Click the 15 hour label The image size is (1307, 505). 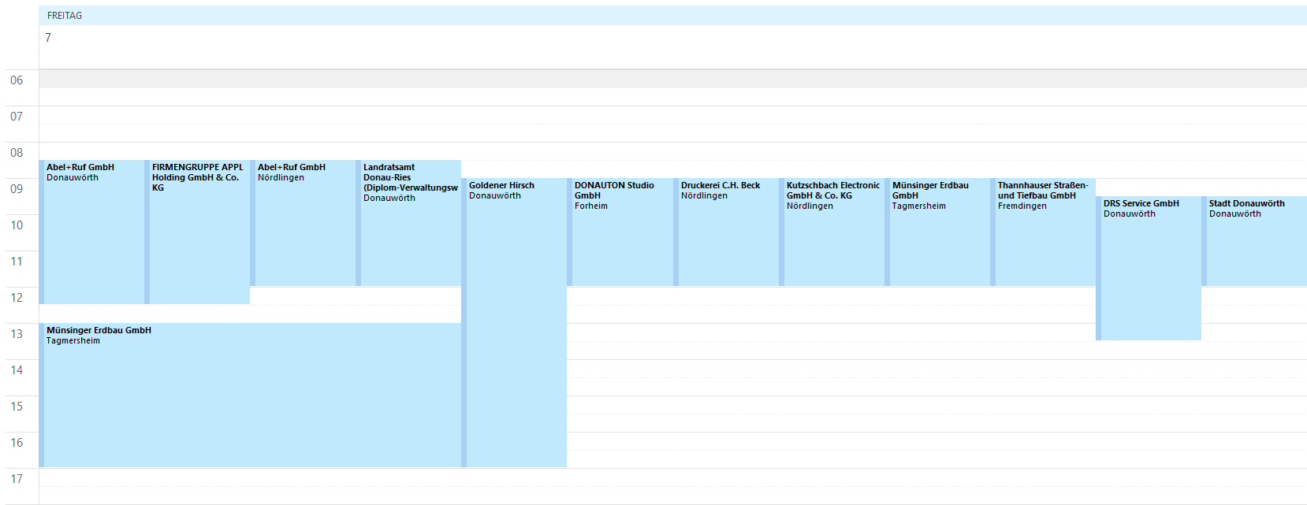pyautogui.click(x=17, y=407)
